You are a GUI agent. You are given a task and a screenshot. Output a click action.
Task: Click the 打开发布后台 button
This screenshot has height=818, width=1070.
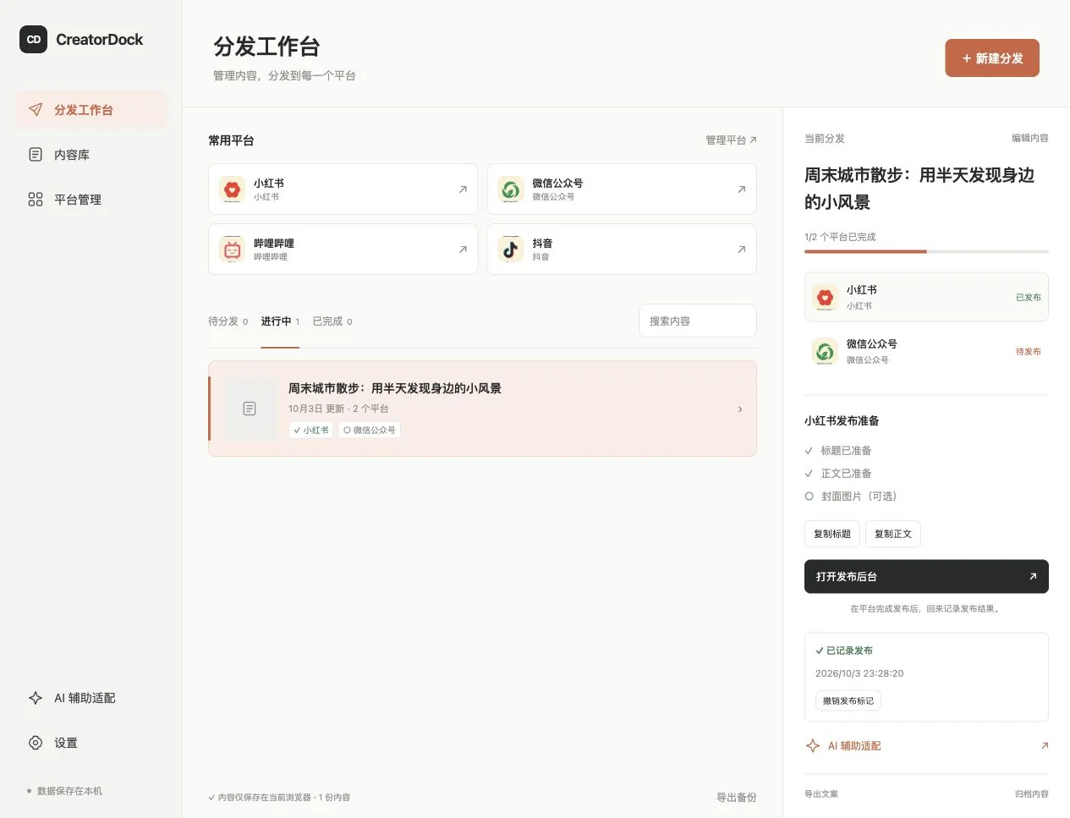926,576
